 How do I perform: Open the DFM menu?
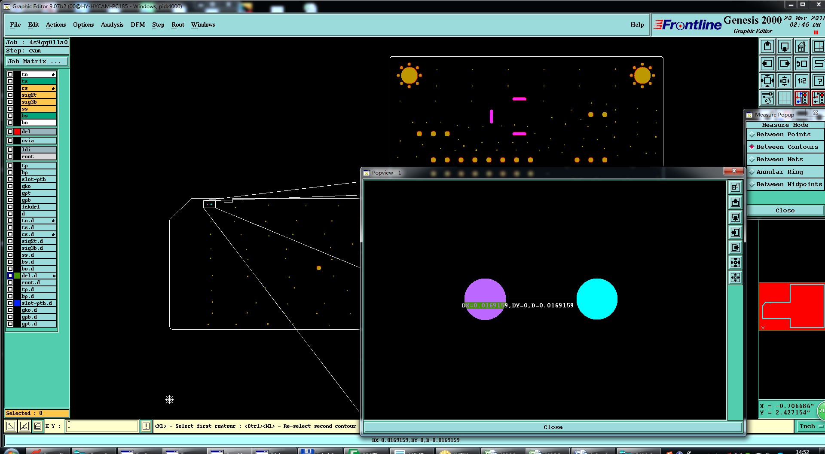(x=138, y=25)
